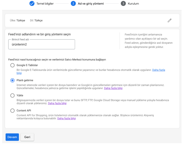Choose the Yükle radio option
The width and height of the screenshot is (184, 145).
13,95
